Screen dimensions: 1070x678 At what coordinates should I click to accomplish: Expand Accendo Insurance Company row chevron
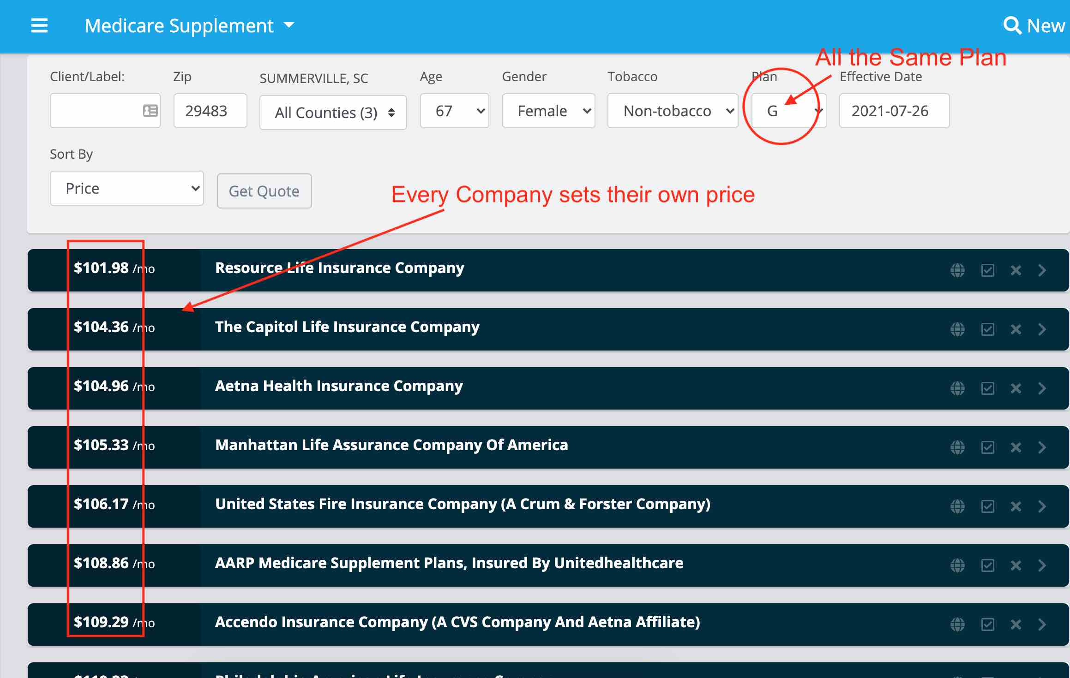(x=1042, y=624)
